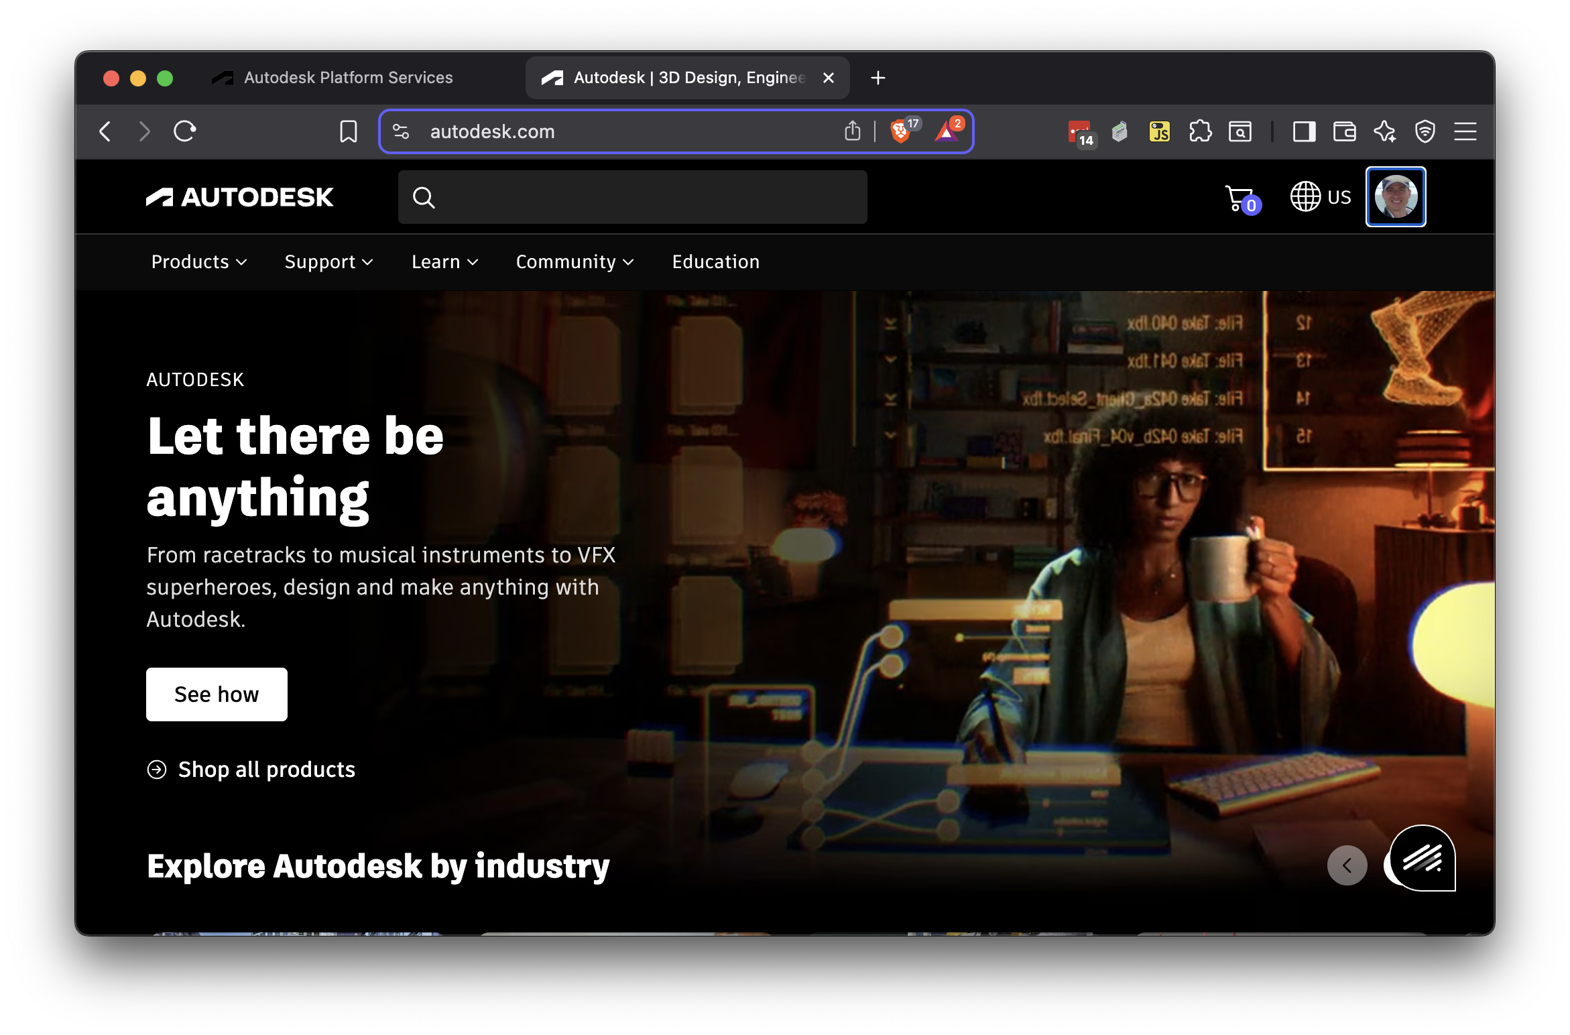
Task: Open Brave Rewards with the BAT triangle icon
Action: coord(946,131)
